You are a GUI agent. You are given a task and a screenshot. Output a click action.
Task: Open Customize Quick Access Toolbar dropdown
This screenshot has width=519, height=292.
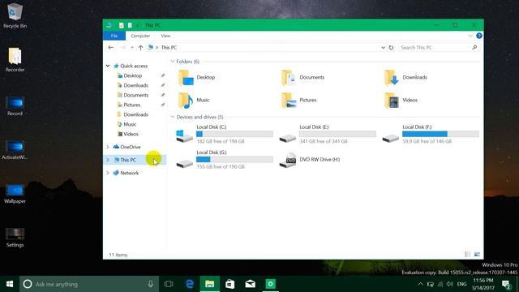pos(137,25)
